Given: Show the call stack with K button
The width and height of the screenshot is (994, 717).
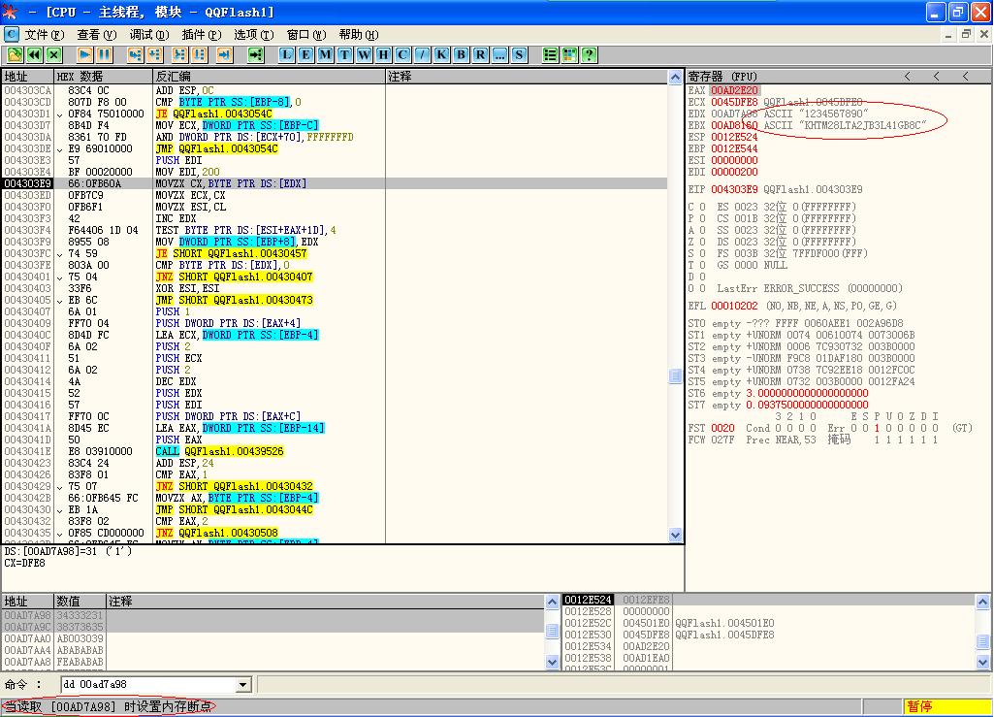Looking at the screenshot, I should pyautogui.click(x=441, y=55).
